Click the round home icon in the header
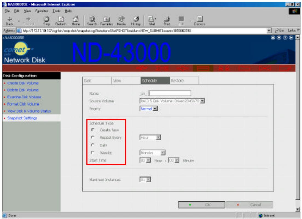This screenshot has width=302, height=219. coord(279,37)
